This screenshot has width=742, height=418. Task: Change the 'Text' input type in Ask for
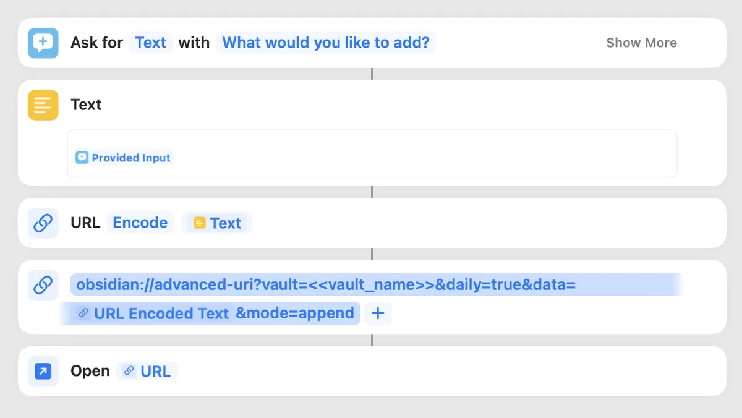[x=150, y=43]
